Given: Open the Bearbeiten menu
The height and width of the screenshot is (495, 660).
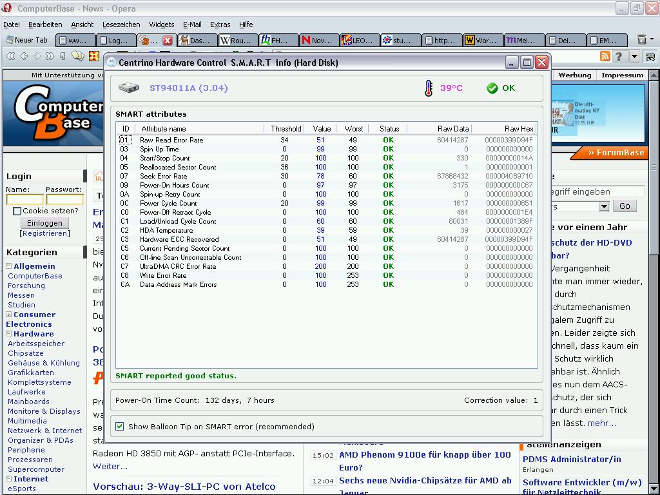Looking at the screenshot, I should pos(45,24).
